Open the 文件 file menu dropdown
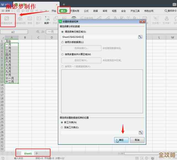The image size is (177, 160). (x=7, y=11)
